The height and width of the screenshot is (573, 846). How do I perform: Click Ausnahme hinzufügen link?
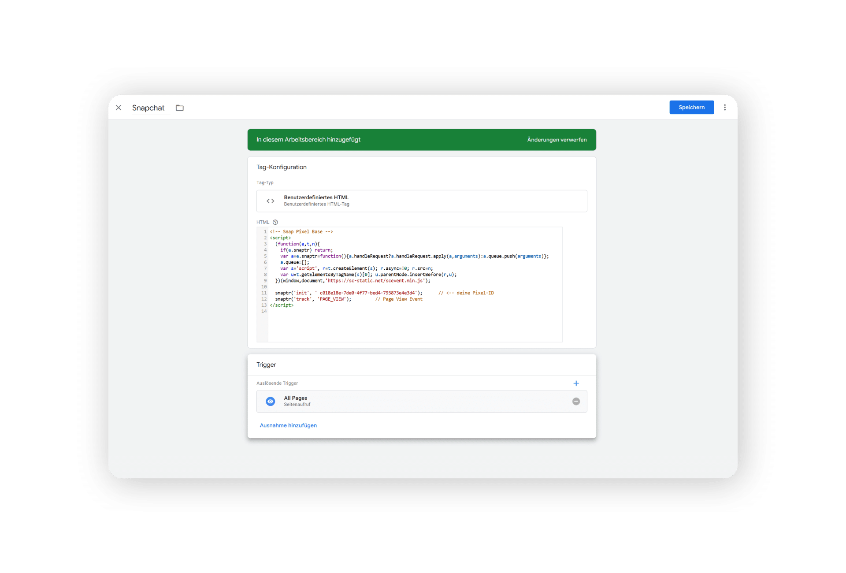pyautogui.click(x=288, y=425)
